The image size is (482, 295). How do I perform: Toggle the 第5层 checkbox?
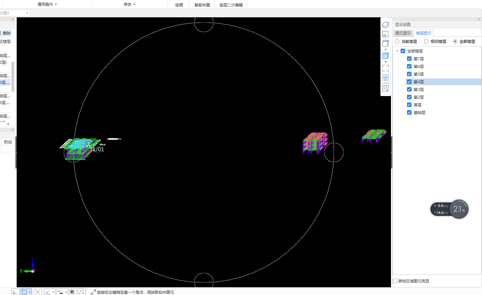(409, 74)
